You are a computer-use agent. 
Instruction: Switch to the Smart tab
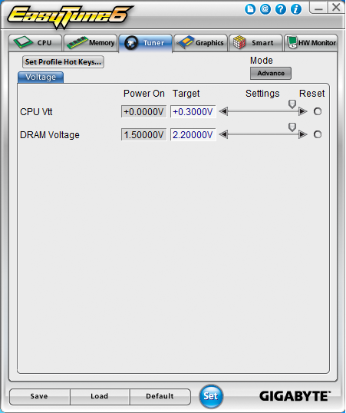click(255, 43)
